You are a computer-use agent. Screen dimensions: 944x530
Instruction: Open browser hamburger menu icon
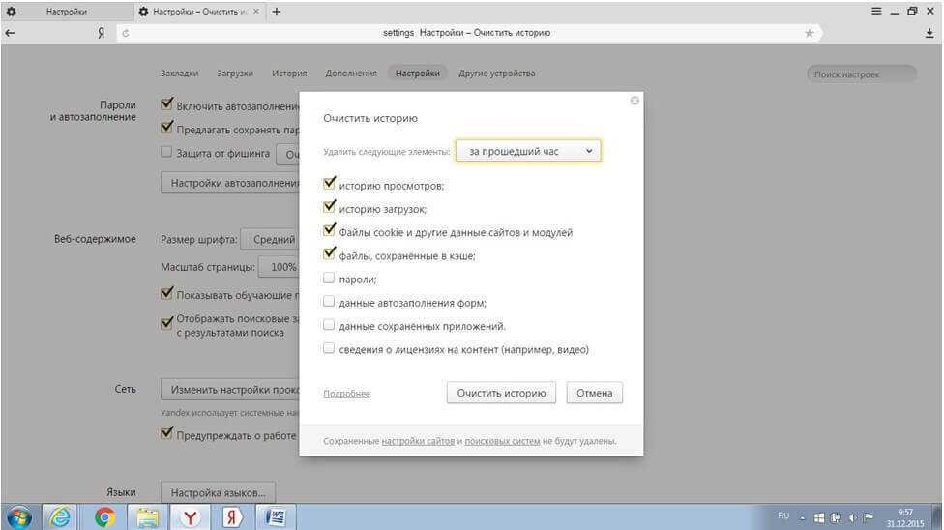(x=876, y=11)
